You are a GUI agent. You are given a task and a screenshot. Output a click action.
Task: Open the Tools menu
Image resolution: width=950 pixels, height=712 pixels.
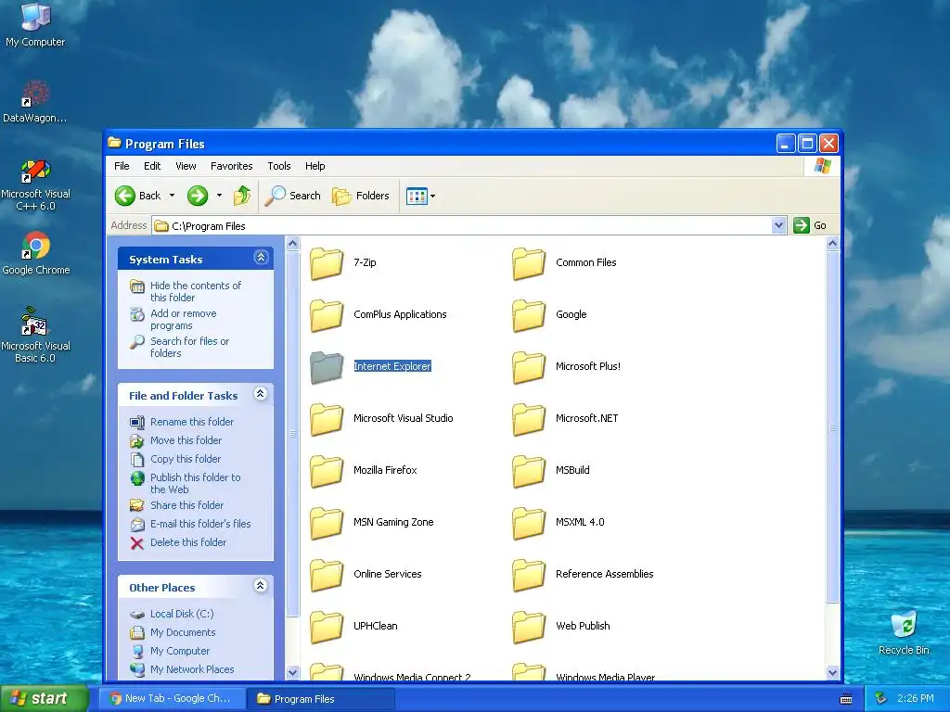point(278,166)
